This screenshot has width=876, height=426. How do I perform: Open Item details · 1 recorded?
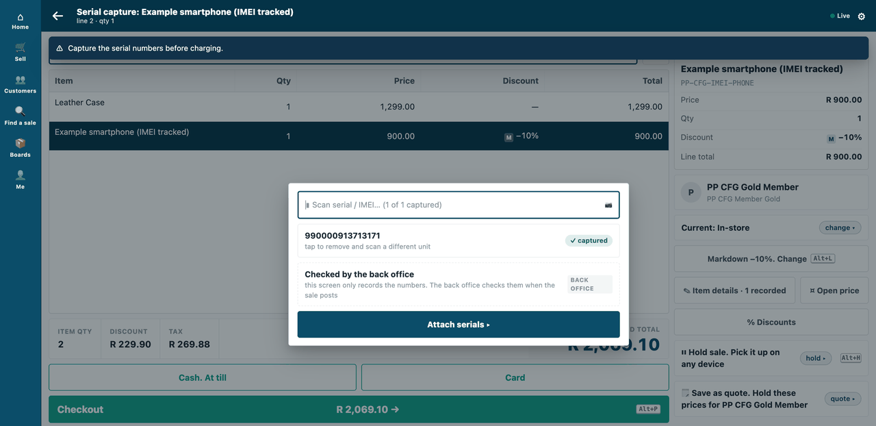[x=735, y=290]
